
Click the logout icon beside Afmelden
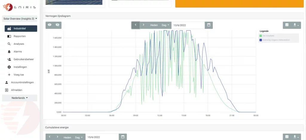point(7,90)
